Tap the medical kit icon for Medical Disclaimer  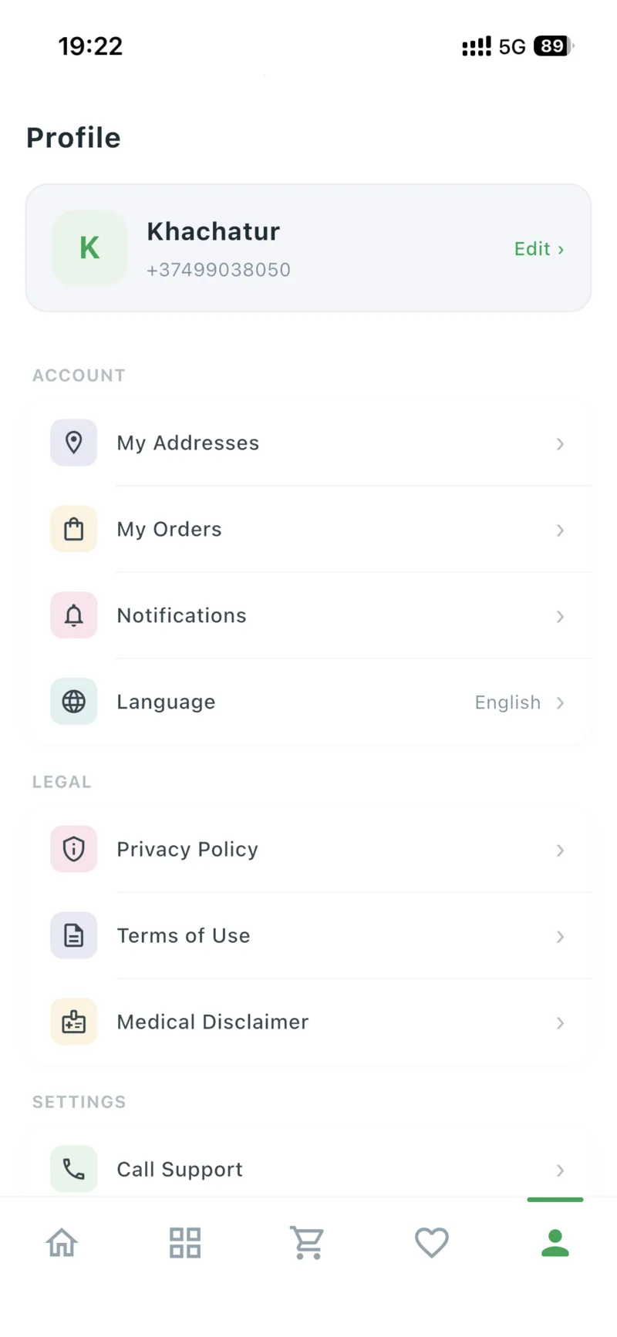pyautogui.click(x=74, y=1022)
